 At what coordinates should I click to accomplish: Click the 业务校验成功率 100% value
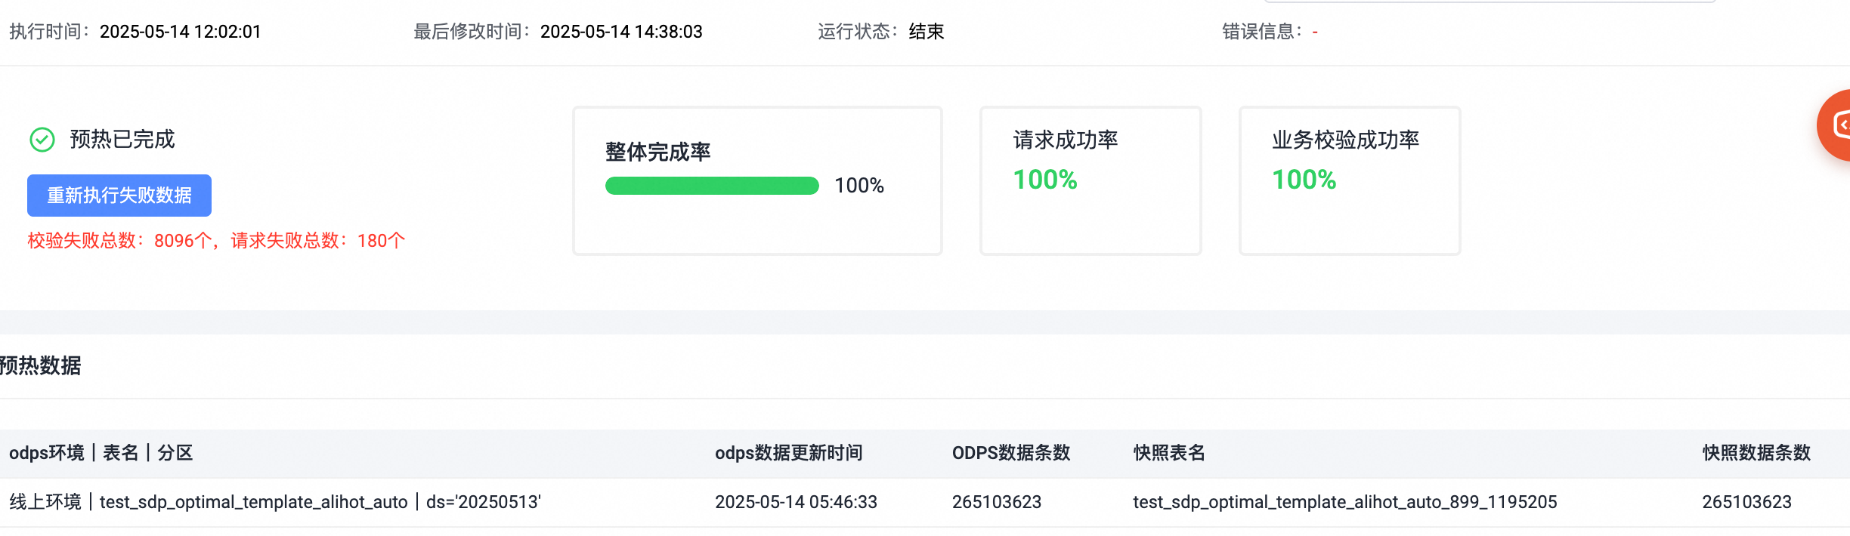(1304, 180)
